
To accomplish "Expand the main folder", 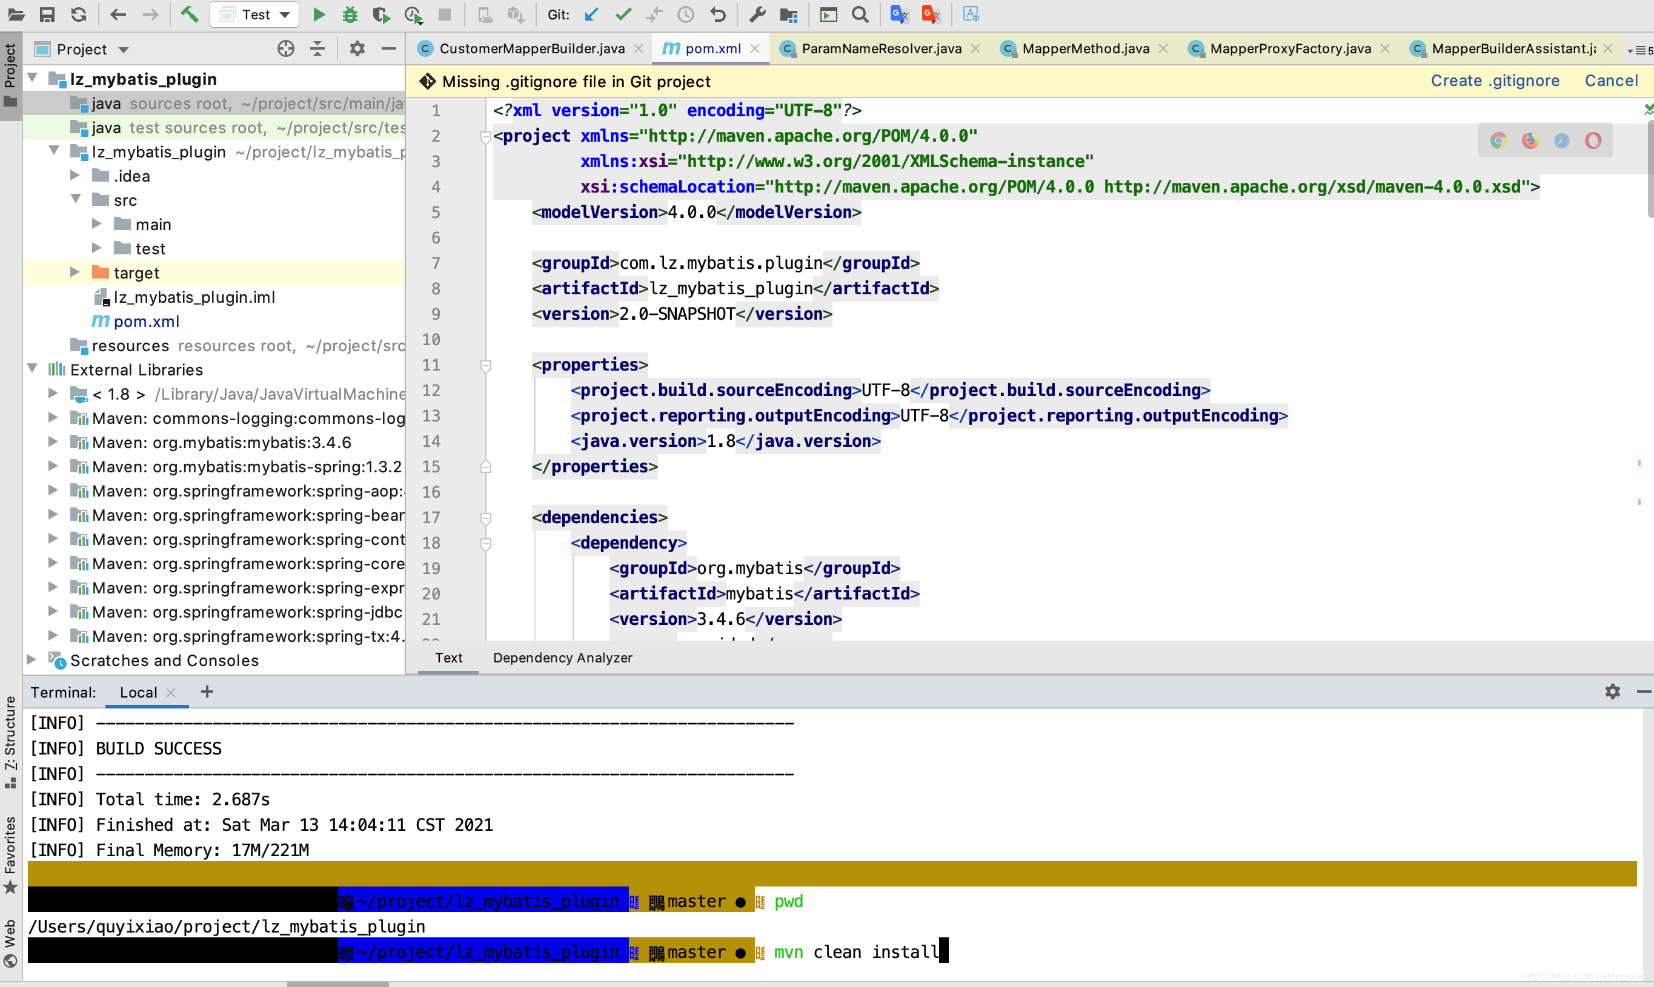I will [96, 224].
